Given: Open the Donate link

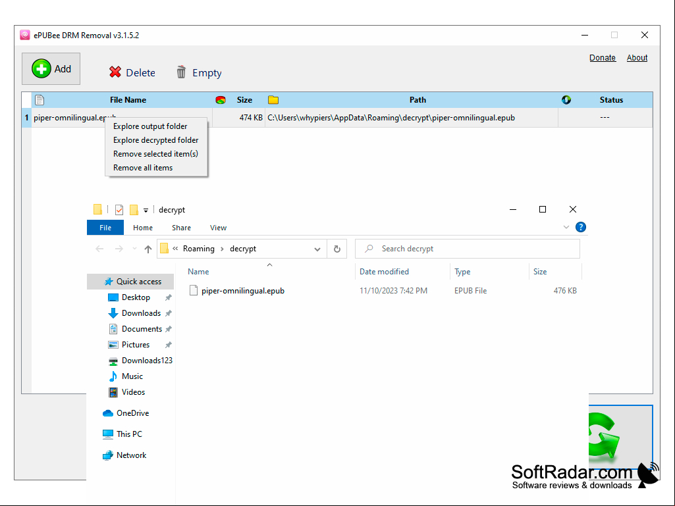Looking at the screenshot, I should click(x=603, y=58).
